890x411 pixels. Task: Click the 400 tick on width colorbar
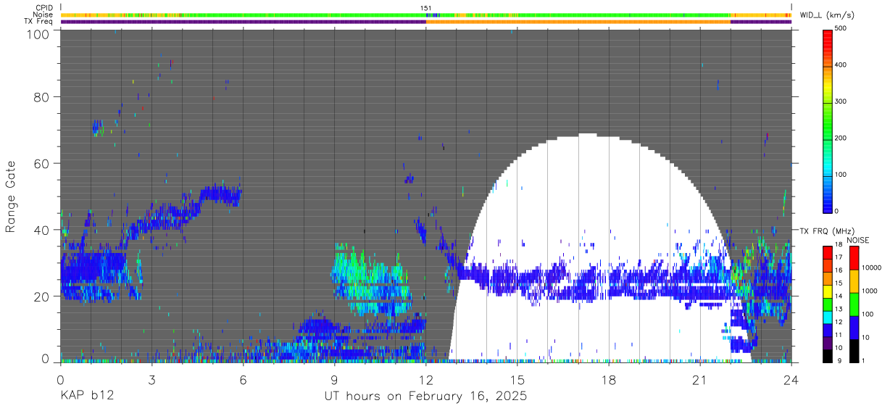841,65
